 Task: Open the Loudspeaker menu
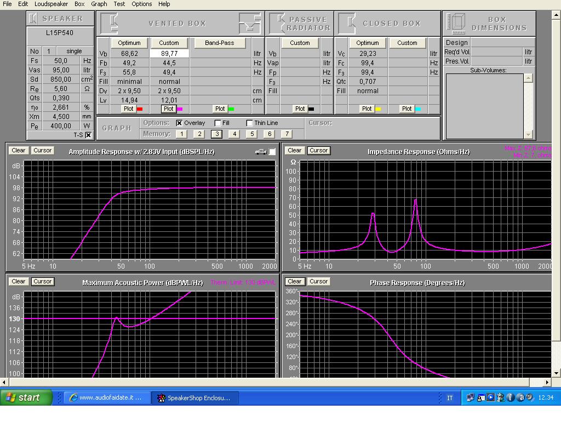(x=51, y=4)
